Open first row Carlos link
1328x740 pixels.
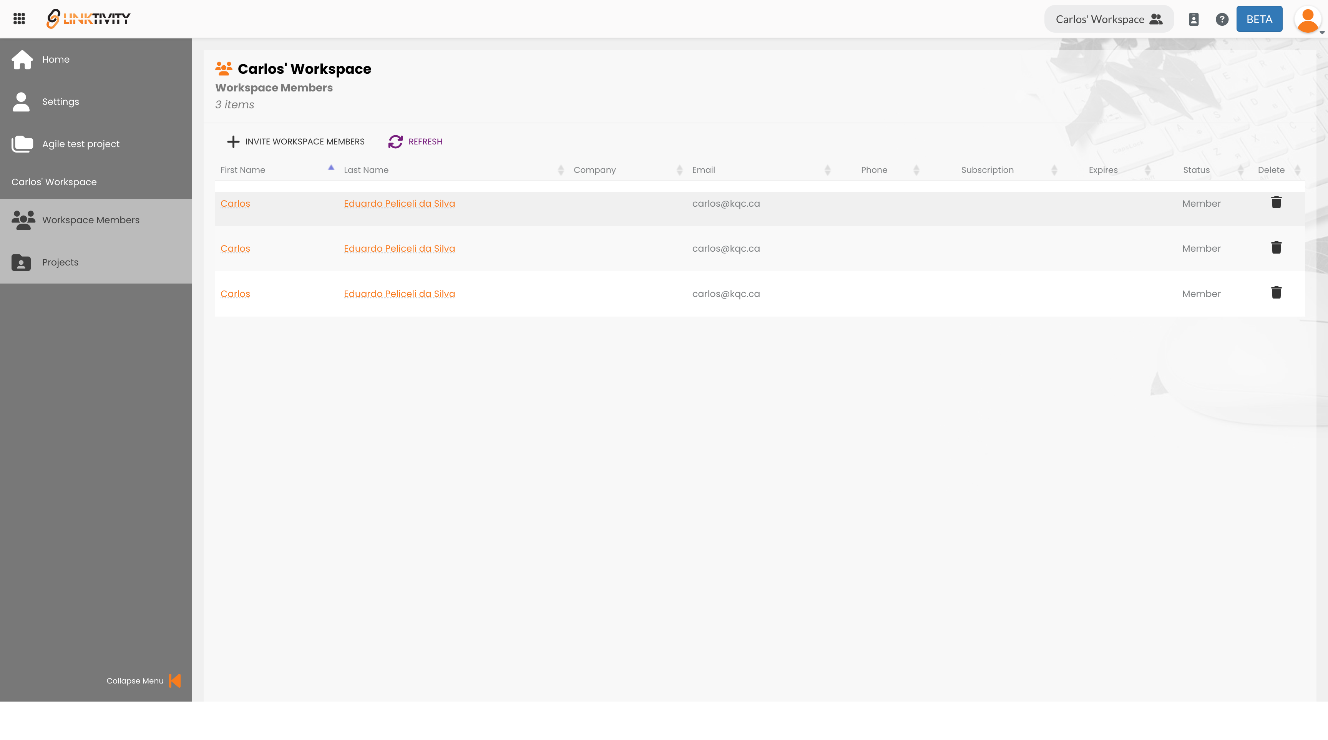click(235, 204)
